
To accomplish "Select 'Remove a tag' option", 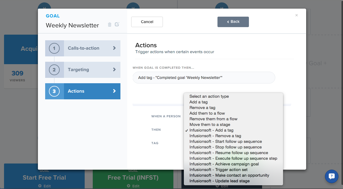I will (x=233, y=108).
